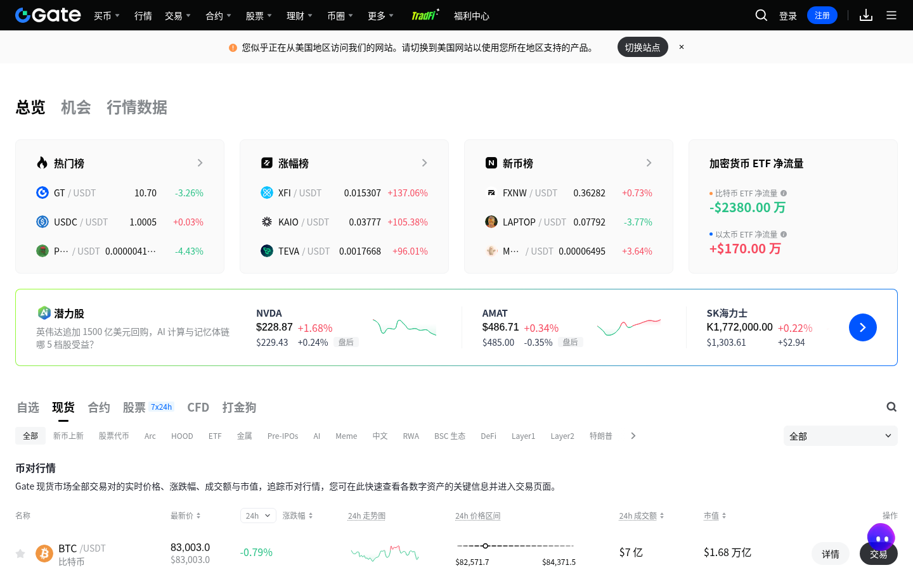
Task: Click the FXNW coin icon
Action: coord(491,193)
